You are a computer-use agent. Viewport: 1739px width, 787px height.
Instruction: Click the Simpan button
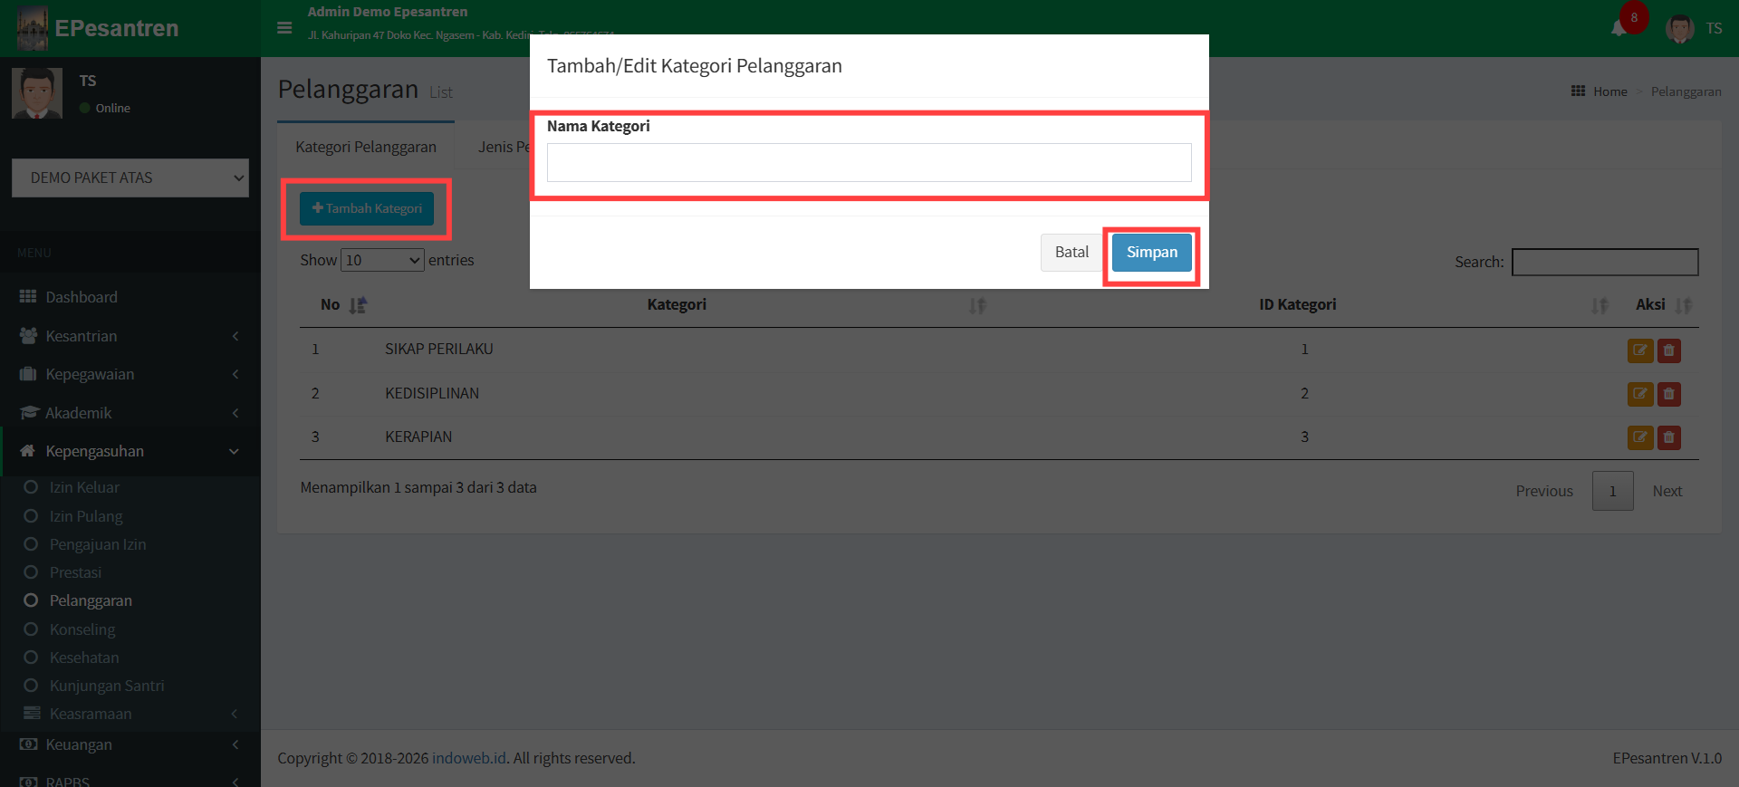(x=1151, y=253)
